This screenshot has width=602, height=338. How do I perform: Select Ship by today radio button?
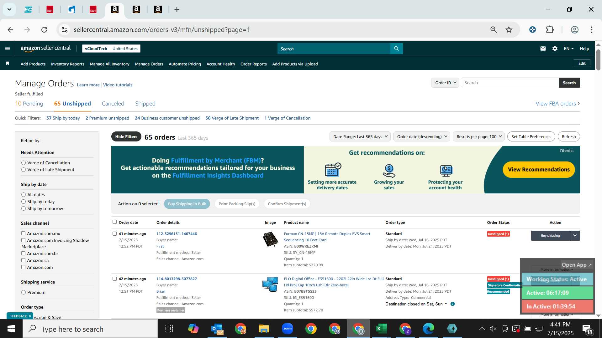(24, 202)
